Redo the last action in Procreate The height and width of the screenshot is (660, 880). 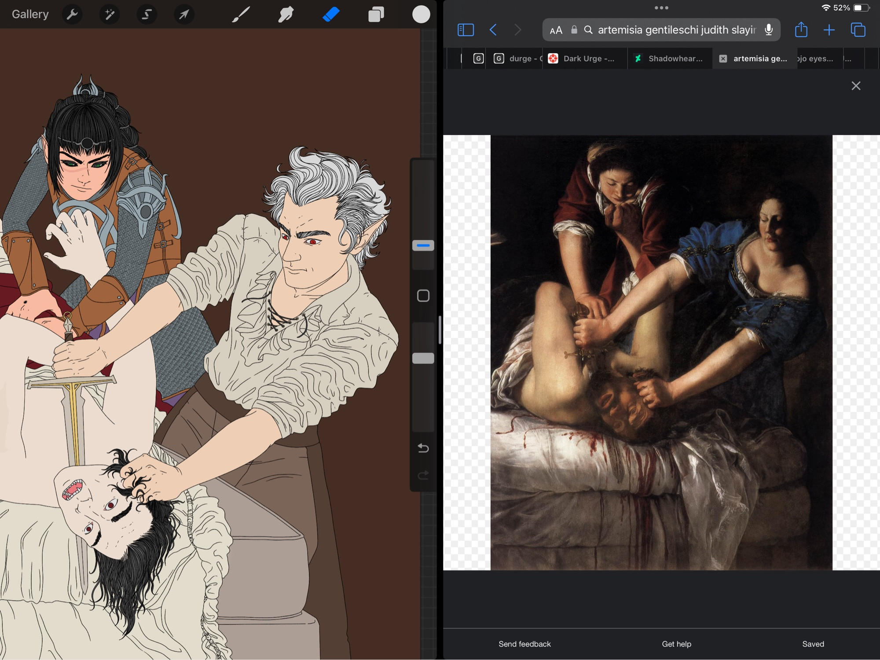(423, 475)
